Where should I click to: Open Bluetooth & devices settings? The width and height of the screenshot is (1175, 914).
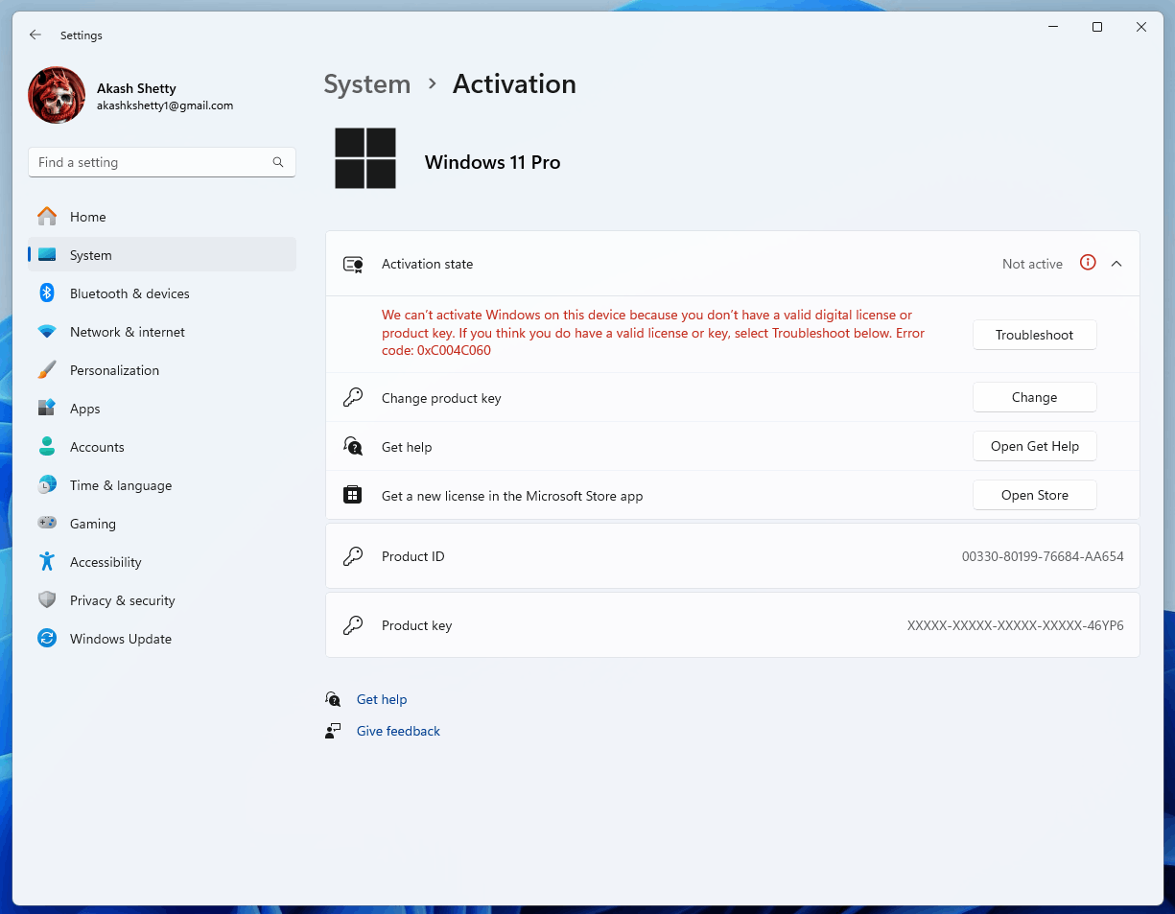coord(162,293)
